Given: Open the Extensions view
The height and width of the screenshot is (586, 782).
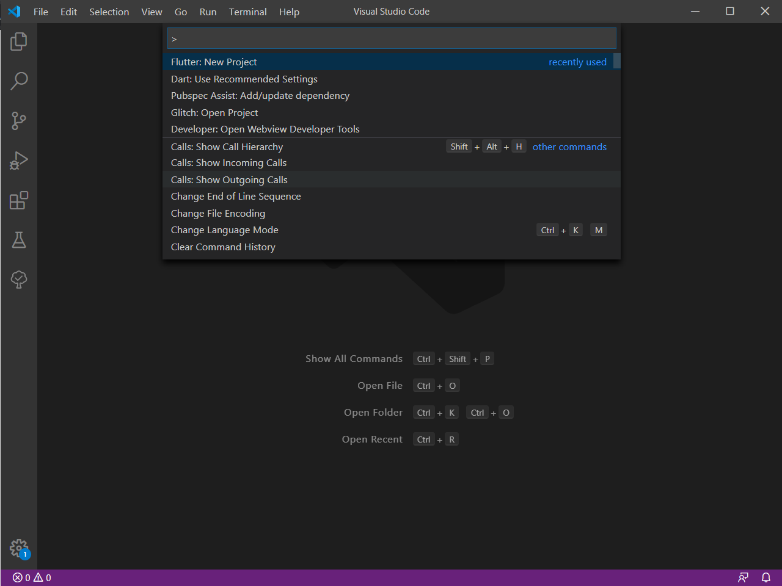Looking at the screenshot, I should [18, 200].
